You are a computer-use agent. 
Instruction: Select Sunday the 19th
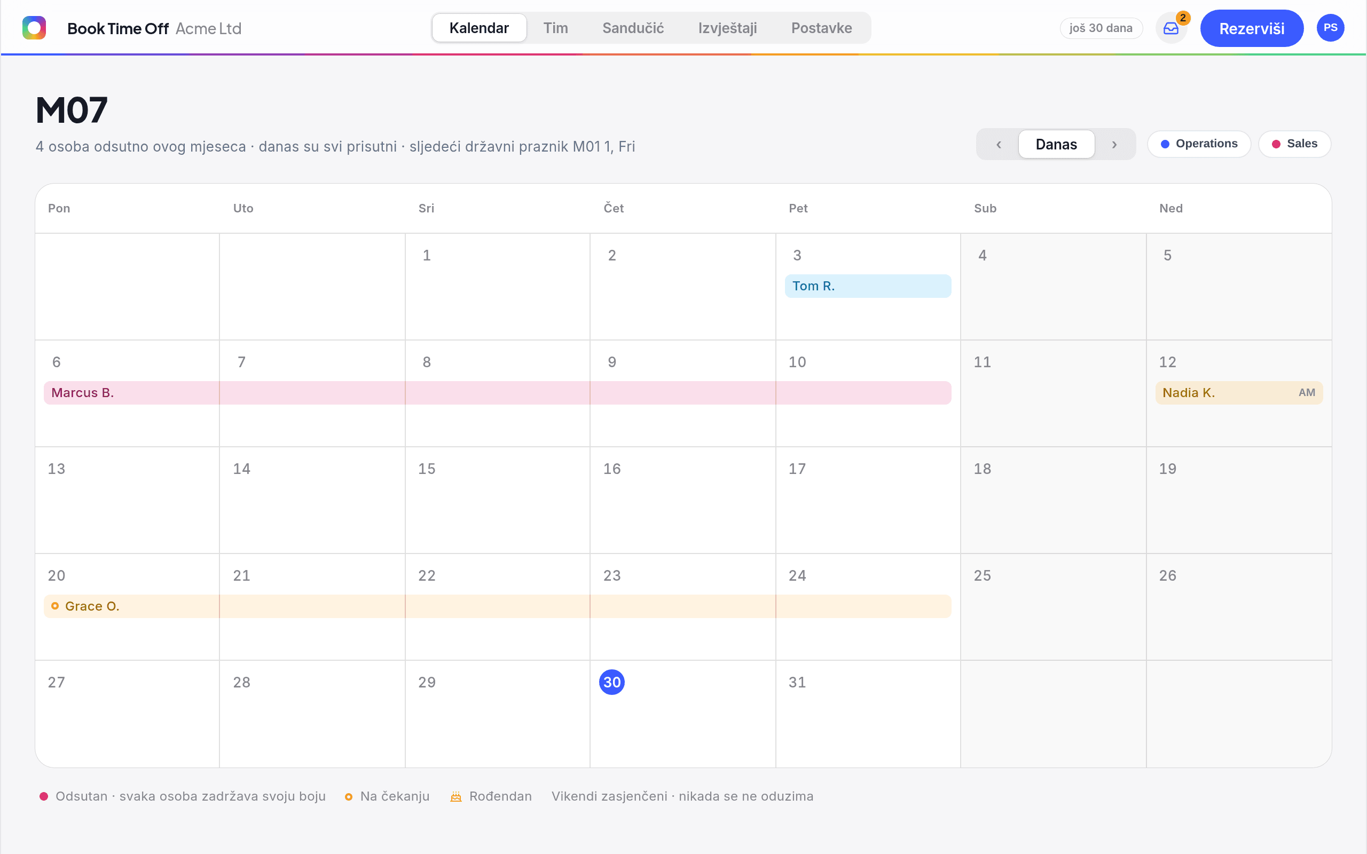[1168, 469]
